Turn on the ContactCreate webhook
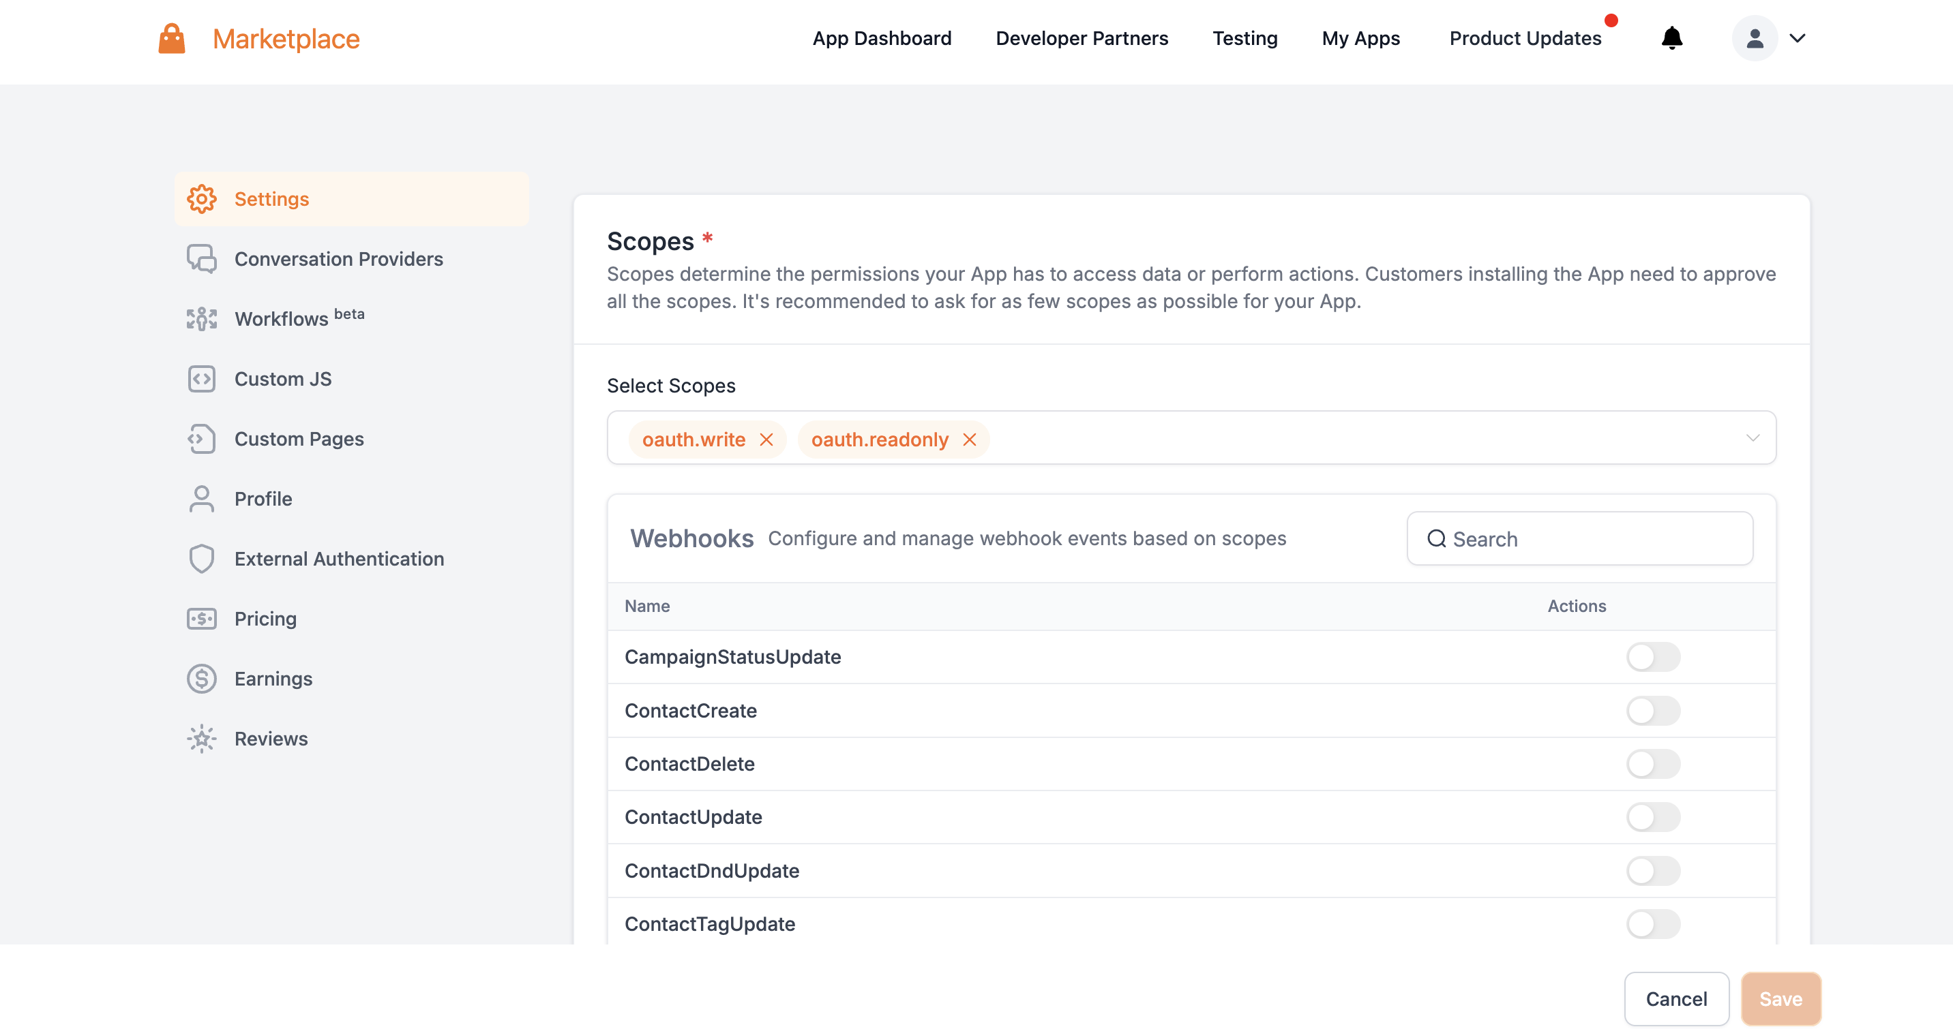The height and width of the screenshot is (1029, 1953). click(x=1654, y=711)
